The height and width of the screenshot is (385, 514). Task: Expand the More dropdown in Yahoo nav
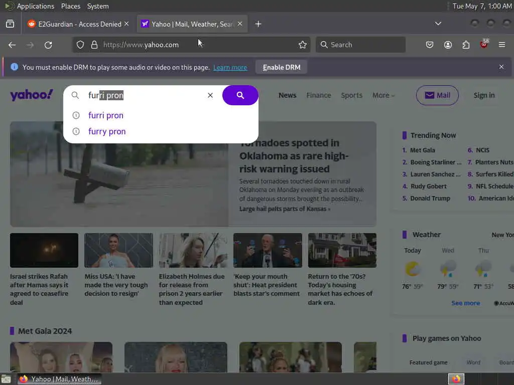[383, 95]
